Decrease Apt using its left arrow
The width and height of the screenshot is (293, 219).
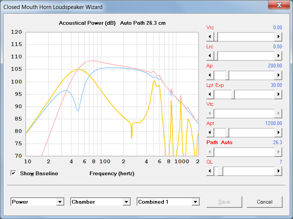[210, 133]
